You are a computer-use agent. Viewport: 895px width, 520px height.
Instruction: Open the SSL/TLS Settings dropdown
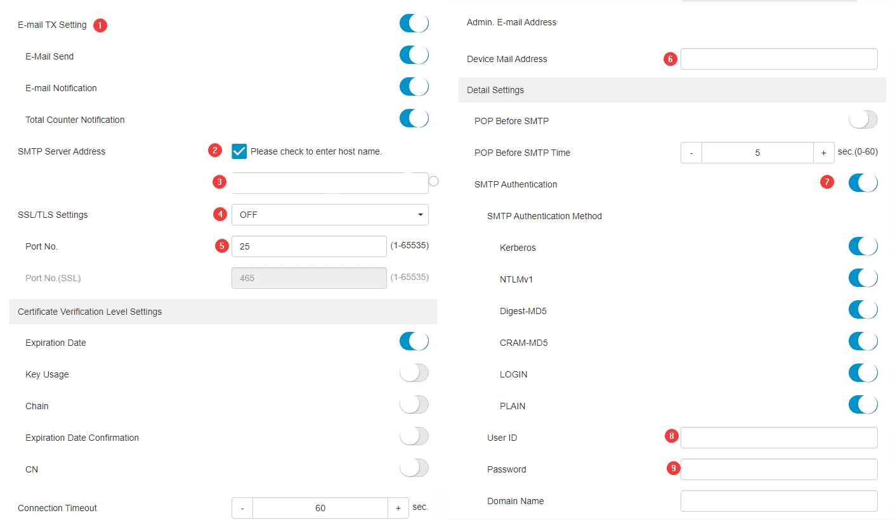(x=329, y=215)
